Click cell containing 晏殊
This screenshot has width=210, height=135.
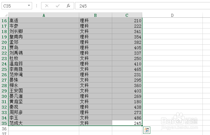44,80
